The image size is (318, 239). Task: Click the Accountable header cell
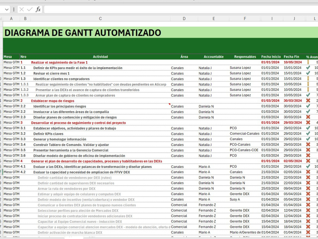tap(214, 57)
